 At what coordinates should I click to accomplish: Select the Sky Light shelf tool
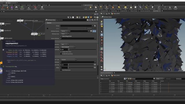point(131,8)
